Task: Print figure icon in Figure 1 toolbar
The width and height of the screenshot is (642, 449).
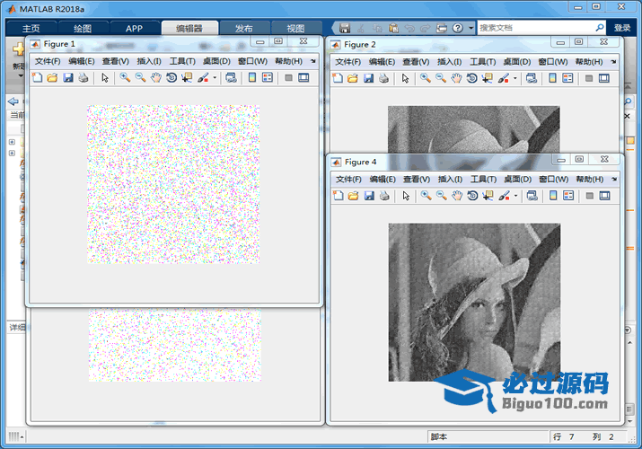Action: click(84, 78)
